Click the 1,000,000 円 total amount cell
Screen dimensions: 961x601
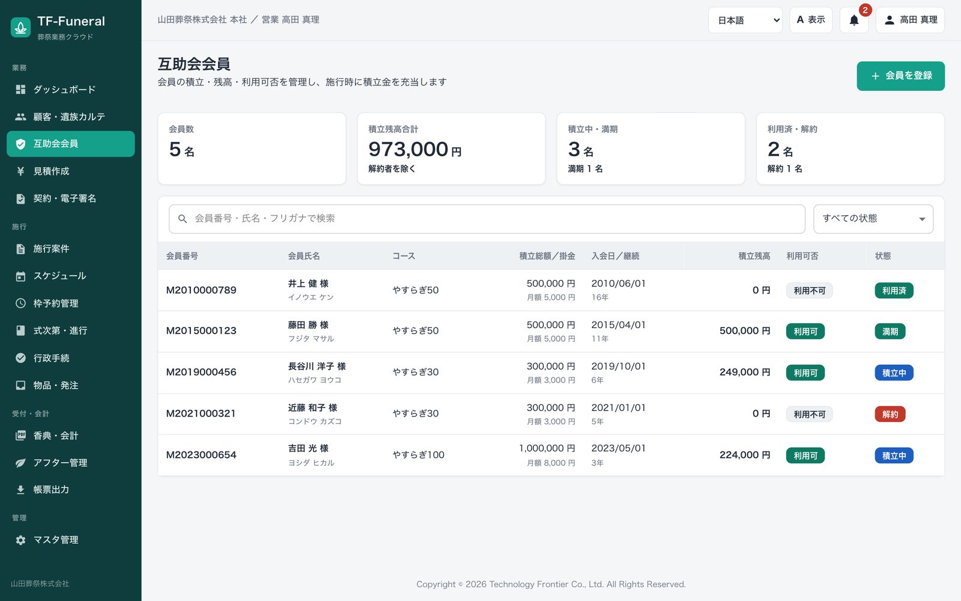[547, 448]
